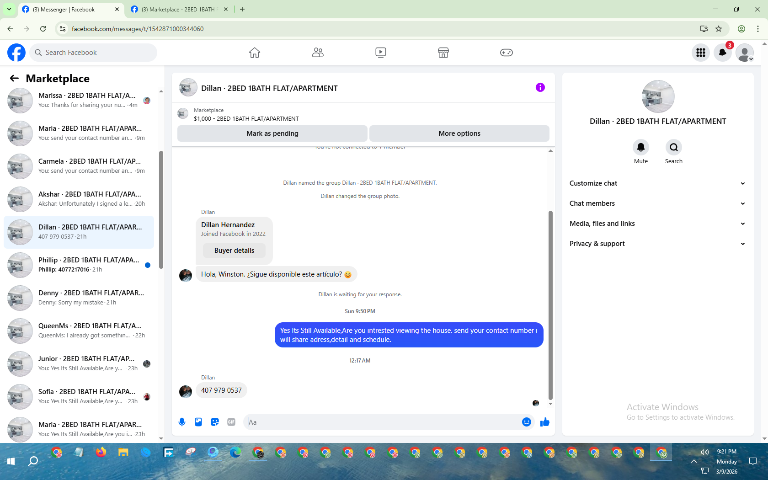Open the Friends icon in top navigation
The width and height of the screenshot is (768, 480).
(318, 53)
